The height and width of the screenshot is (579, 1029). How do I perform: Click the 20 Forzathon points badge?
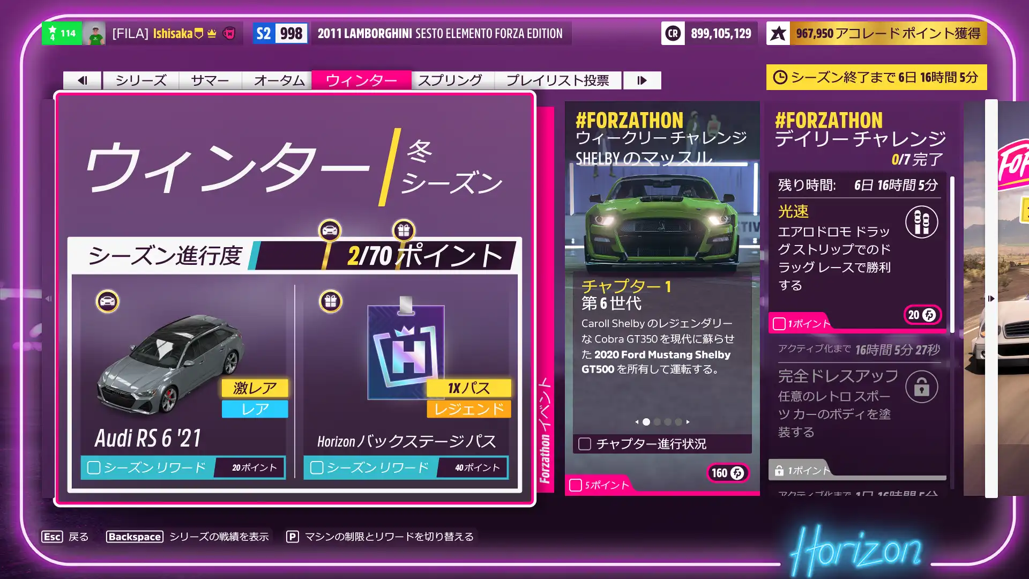pos(922,315)
